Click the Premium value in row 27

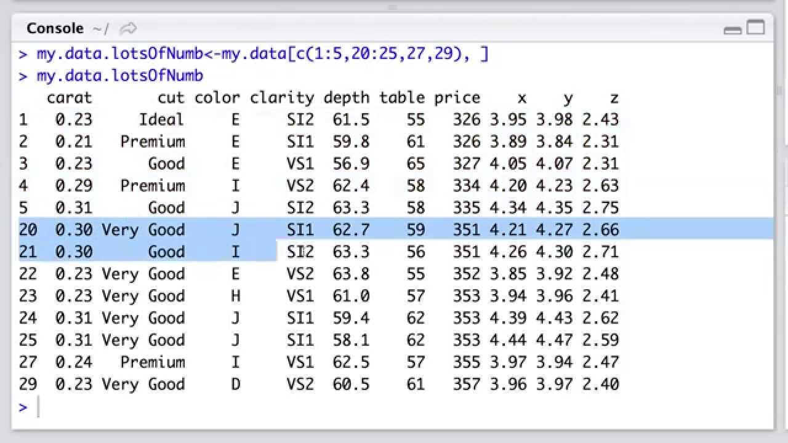pyautogui.click(x=153, y=362)
